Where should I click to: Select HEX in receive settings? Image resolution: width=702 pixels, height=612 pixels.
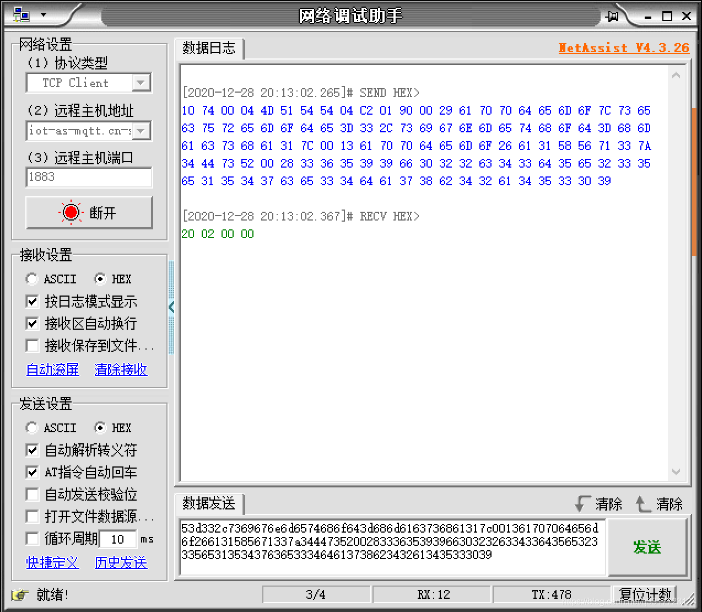[x=113, y=279]
